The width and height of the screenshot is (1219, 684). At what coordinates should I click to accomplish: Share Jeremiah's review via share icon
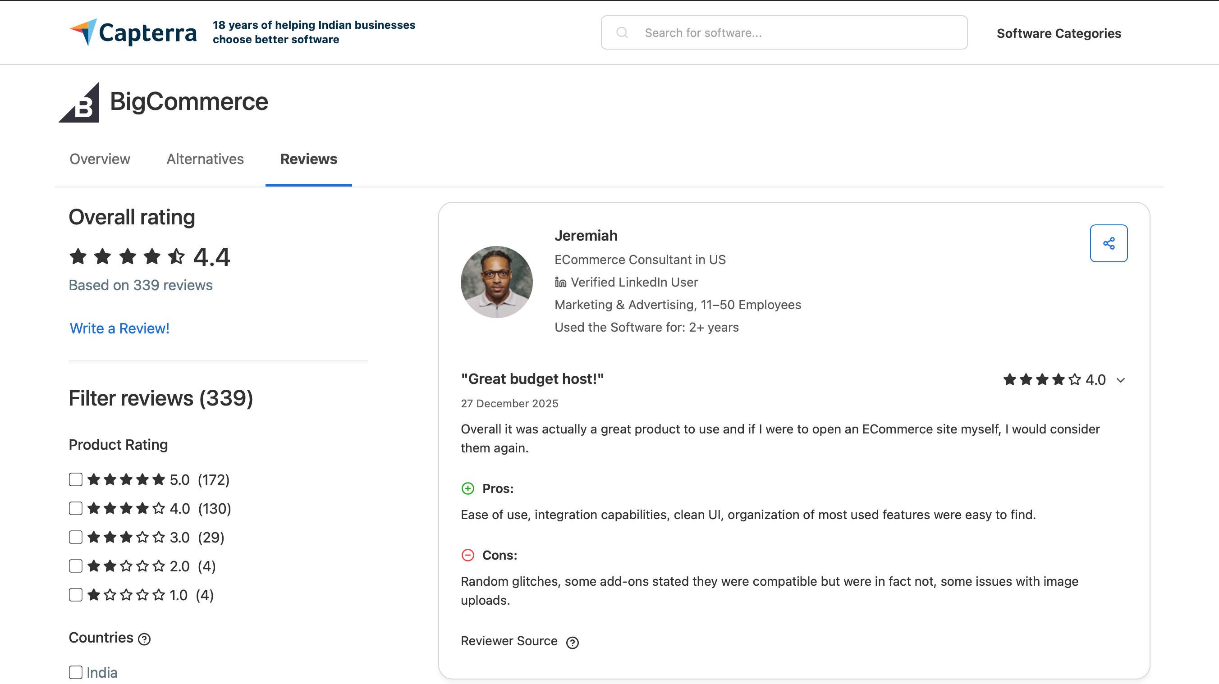pyautogui.click(x=1108, y=243)
